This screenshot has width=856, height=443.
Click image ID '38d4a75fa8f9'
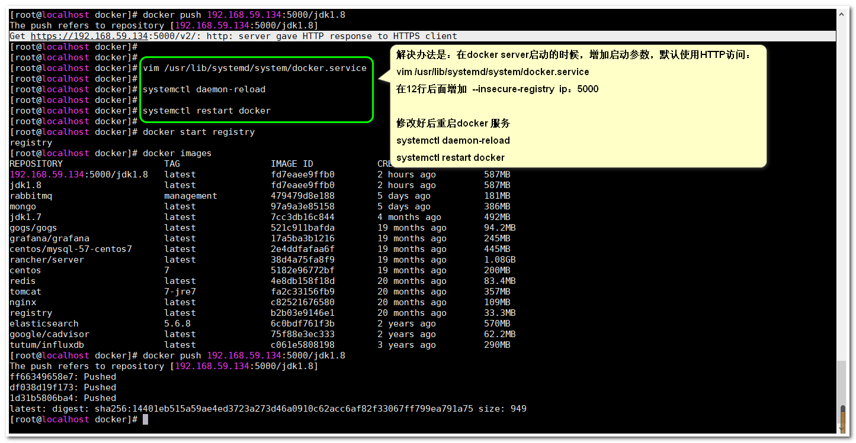click(303, 260)
